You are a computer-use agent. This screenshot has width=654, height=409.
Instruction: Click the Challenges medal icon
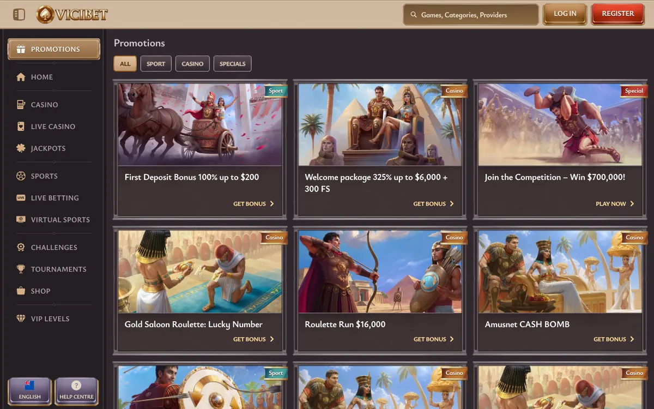[x=21, y=247]
